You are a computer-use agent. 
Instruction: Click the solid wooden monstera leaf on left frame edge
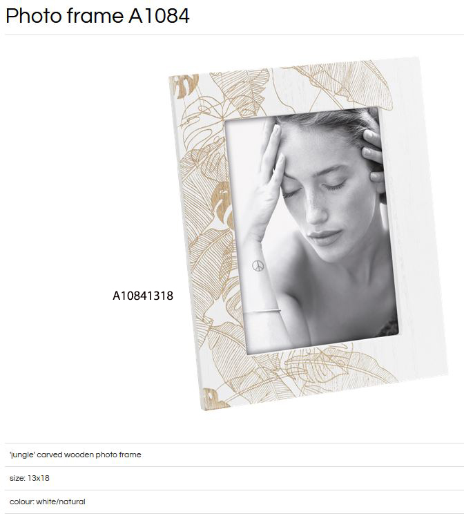222,202
